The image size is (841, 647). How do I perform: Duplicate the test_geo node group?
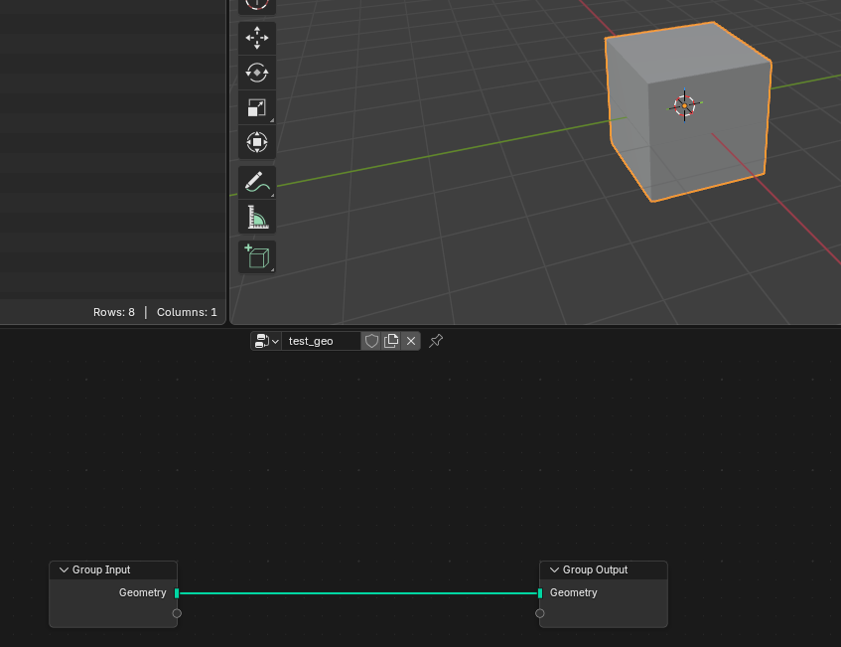(391, 341)
